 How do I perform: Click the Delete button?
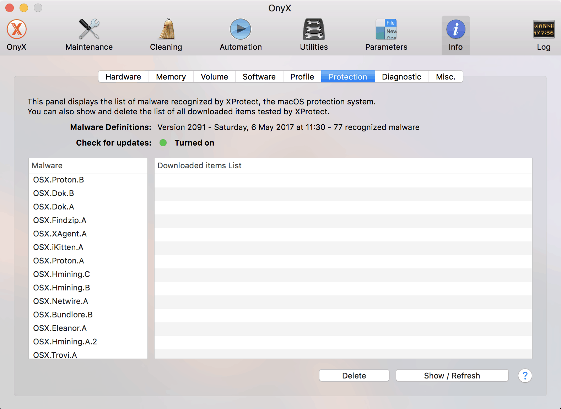[354, 376]
